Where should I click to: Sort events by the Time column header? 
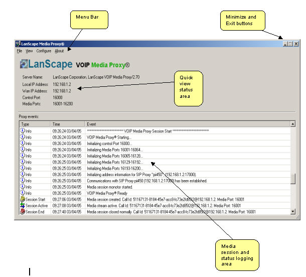tap(68, 124)
